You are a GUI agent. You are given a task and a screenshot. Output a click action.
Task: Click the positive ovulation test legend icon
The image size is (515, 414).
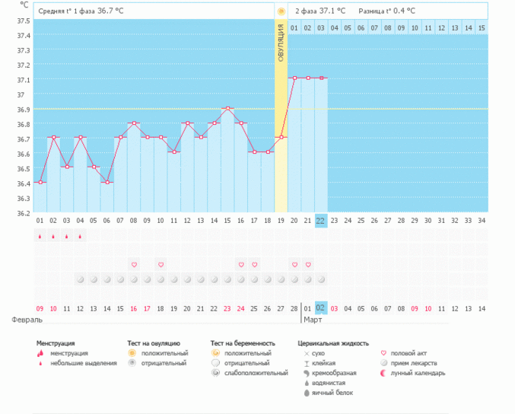(132, 353)
